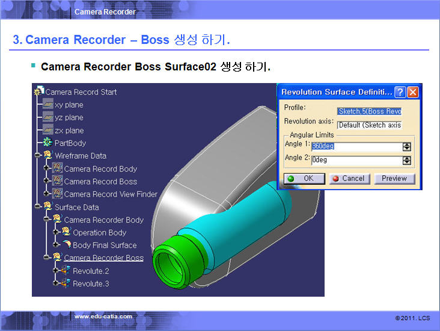Open the dialog help question mark button
The width and height of the screenshot is (440, 331).
tap(400, 92)
